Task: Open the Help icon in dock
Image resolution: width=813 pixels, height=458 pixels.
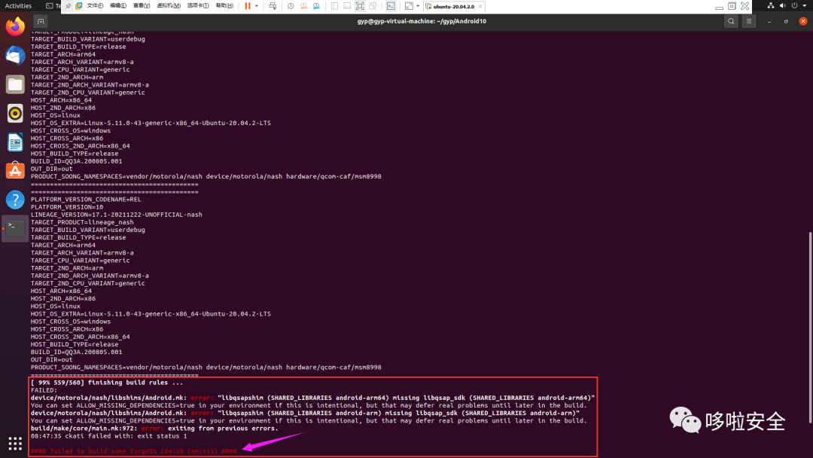Action: [x=15, y=200]
